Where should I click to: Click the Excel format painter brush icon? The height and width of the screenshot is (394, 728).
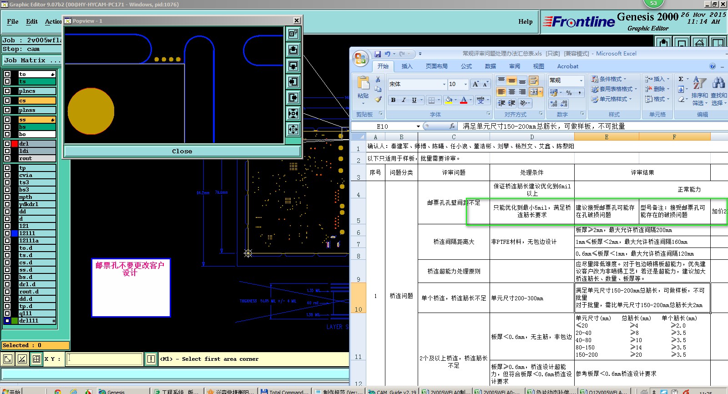[x=378, y=99]
